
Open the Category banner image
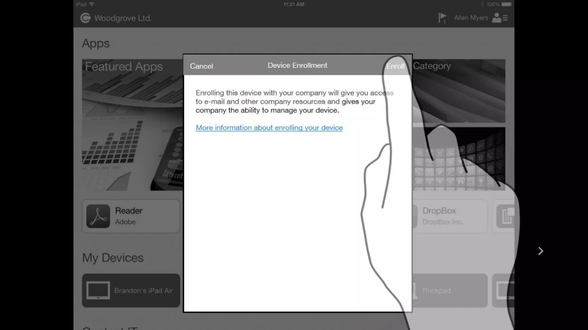pos(459,92)
